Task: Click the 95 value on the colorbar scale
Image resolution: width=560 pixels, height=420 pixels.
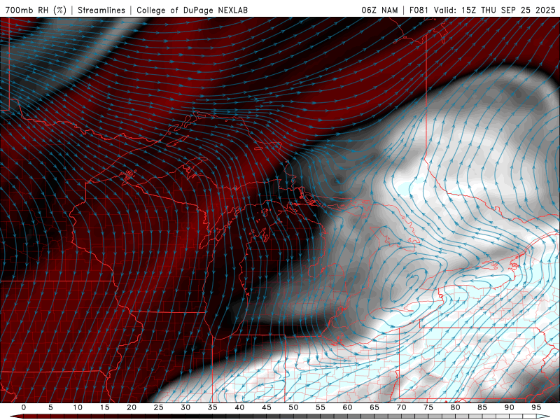Action: pos(536,407)
